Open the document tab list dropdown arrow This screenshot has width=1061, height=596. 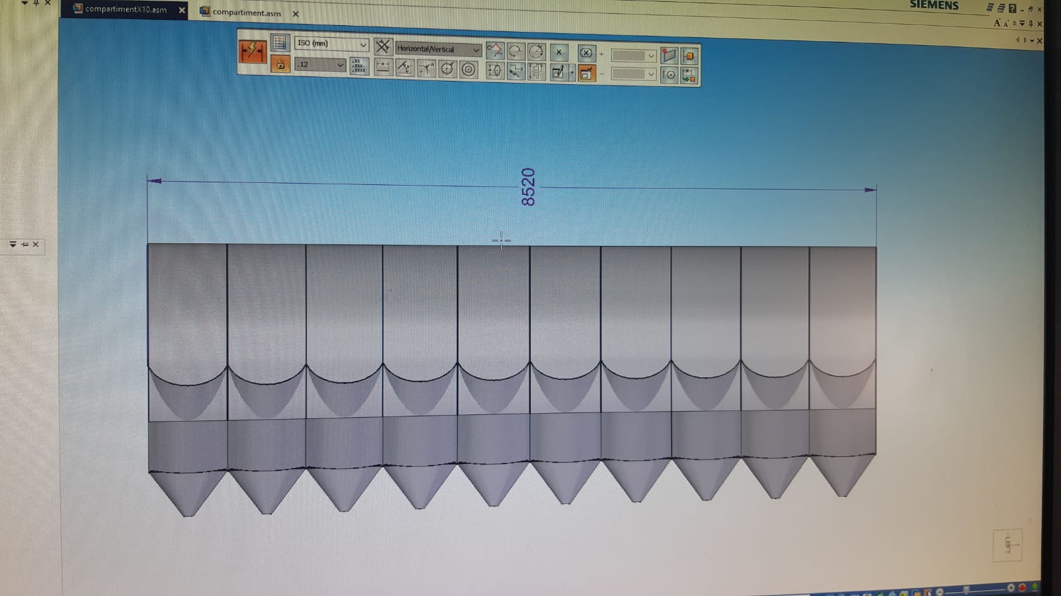point(1032,41)
